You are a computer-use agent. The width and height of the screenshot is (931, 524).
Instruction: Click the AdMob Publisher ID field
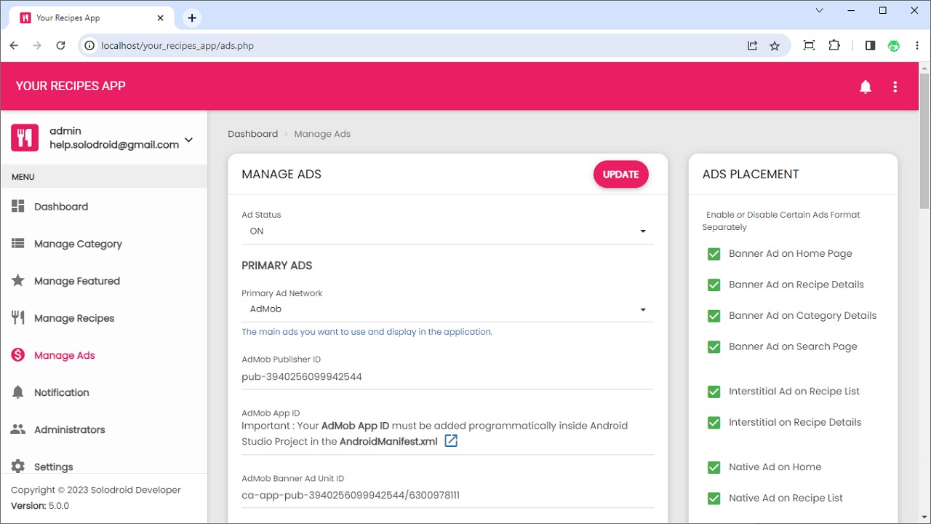pyautogui.click(x=447, y=377)
